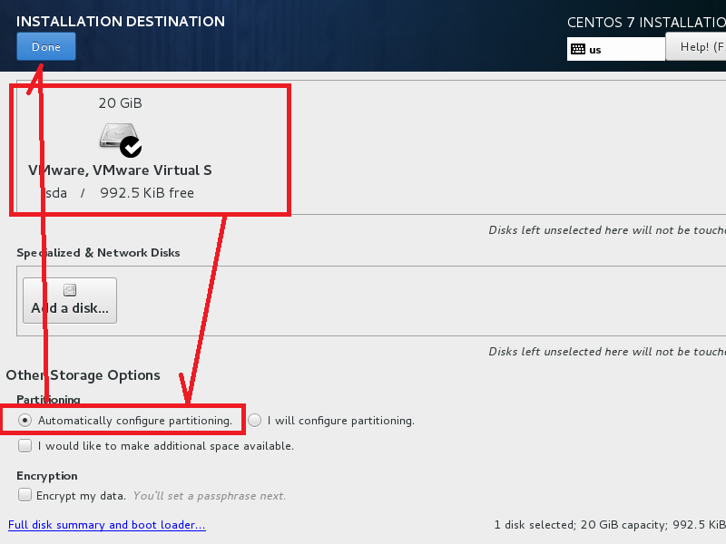Open Full disk summary and boot loader link

pyautogui.click(x=107, y=525)
